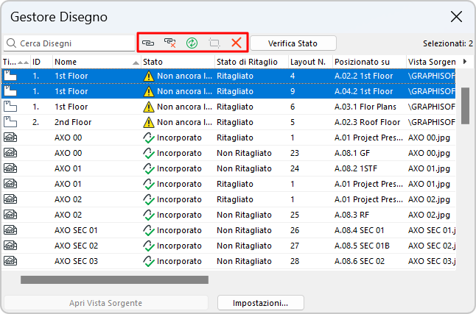Click the Break link icon

pyautogui.click(x=169, y=43)
